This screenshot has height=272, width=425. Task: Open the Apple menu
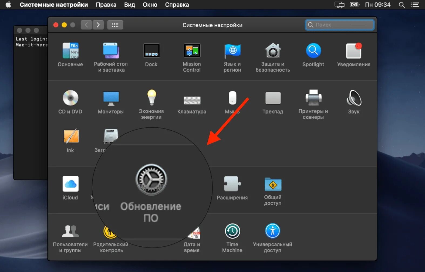8,5
